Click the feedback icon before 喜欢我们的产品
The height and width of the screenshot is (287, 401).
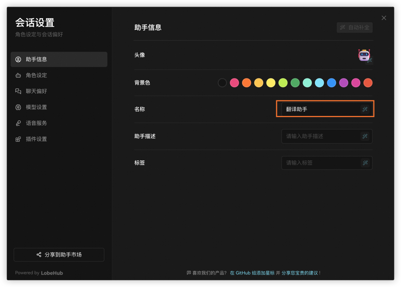(189, 273)
